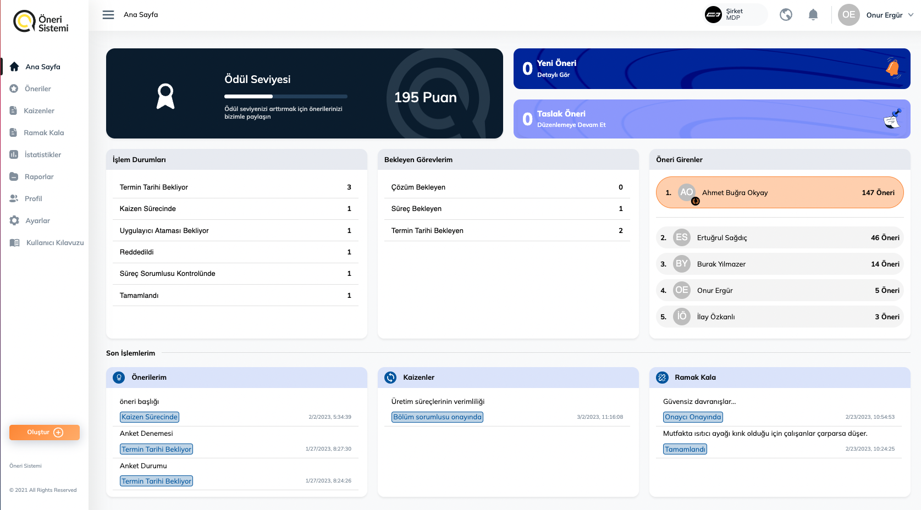Image resolution: width=921 pixels, height=510 pixels.
Task: Click the Oluştur create button
Action: [45, 433]
